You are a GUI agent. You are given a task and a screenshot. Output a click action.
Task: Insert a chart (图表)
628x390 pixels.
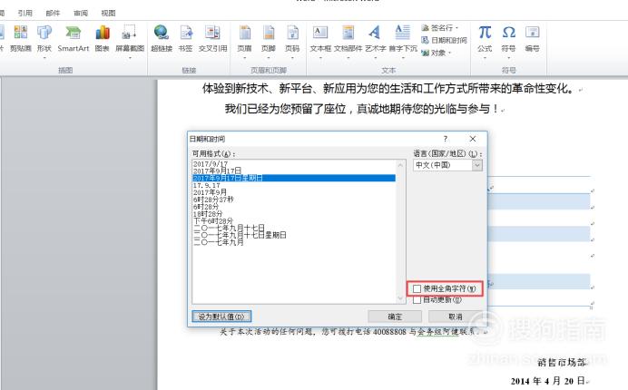[x=103, y=39]
